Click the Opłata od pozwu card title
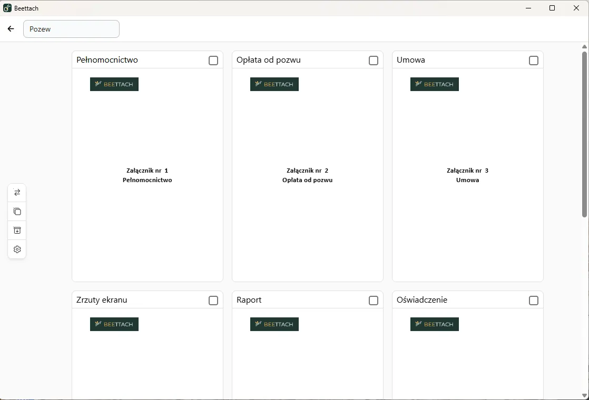This screenshot has height=400, width=589. point(269,60)
